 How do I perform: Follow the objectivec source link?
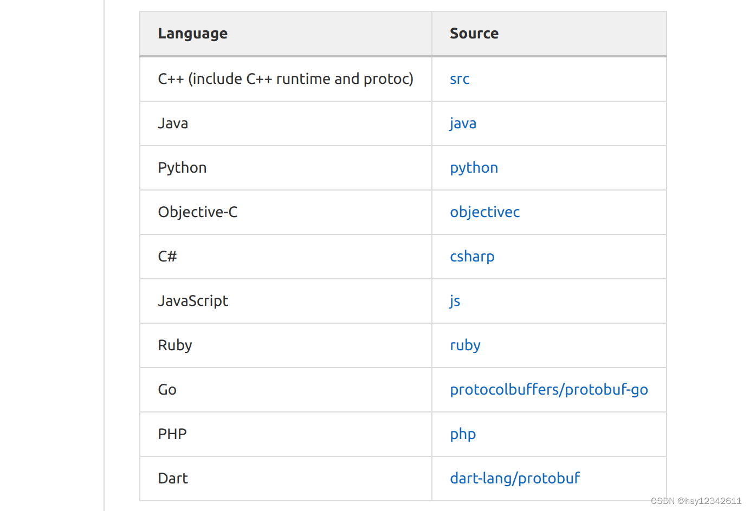(x=484, y=212)
